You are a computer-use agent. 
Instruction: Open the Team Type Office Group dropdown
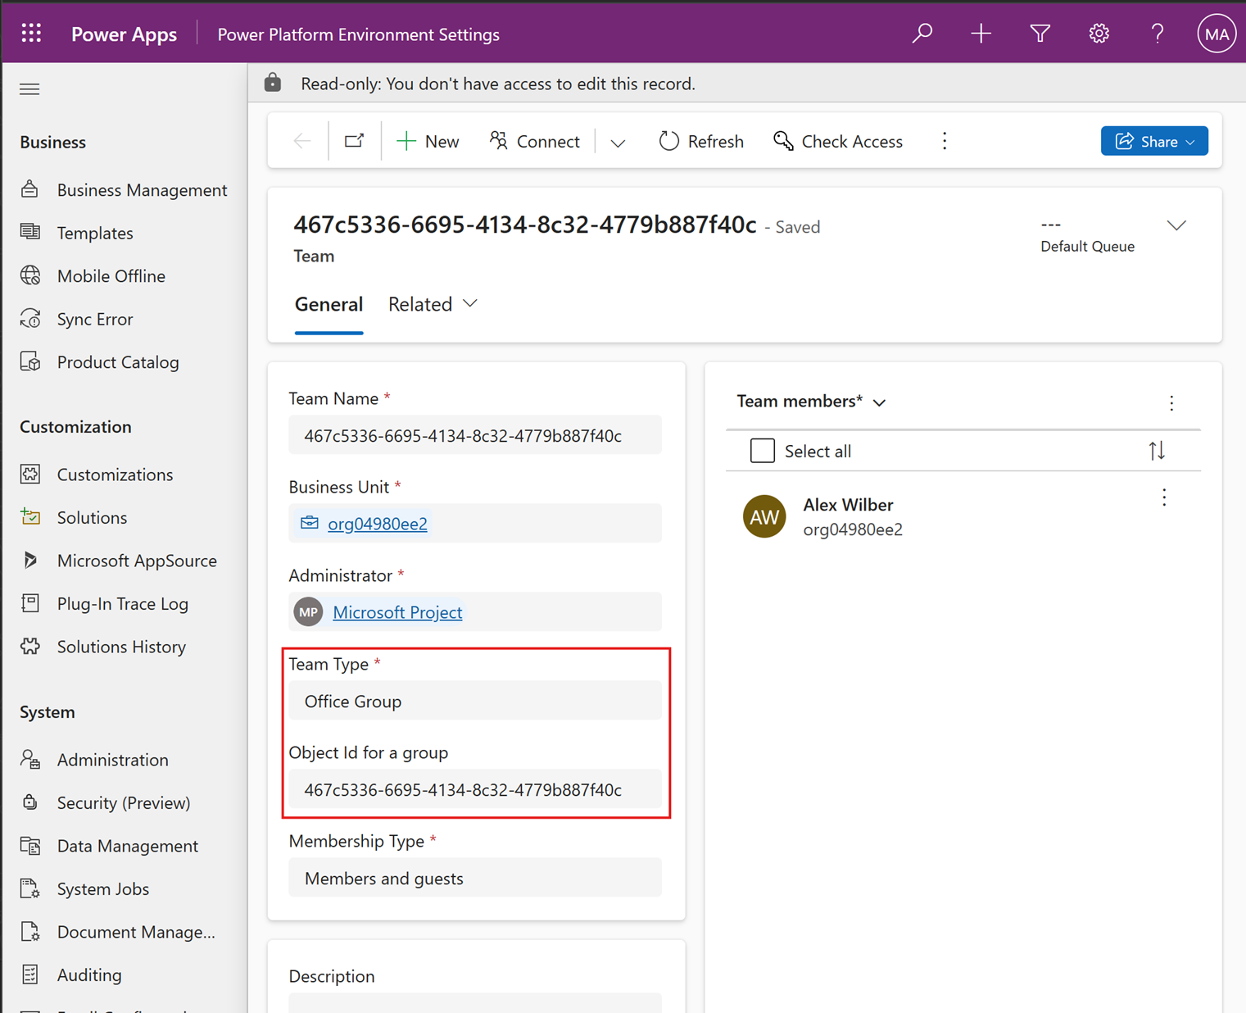tap(475, 701)
